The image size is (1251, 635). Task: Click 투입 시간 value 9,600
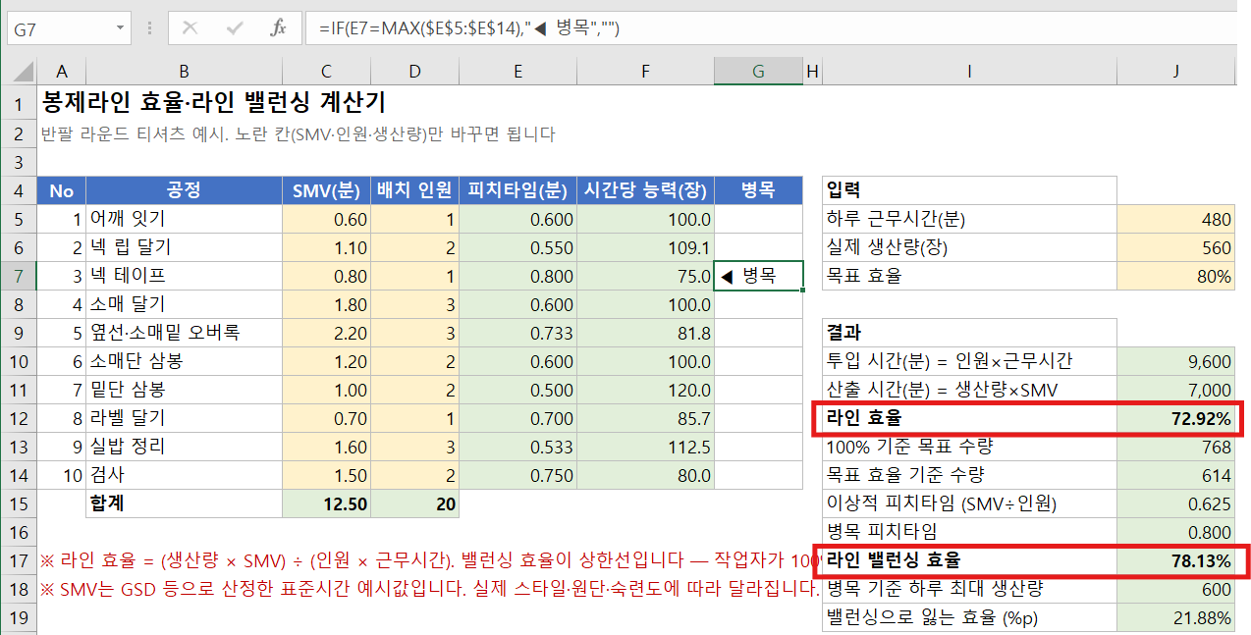click(1176, 361)
